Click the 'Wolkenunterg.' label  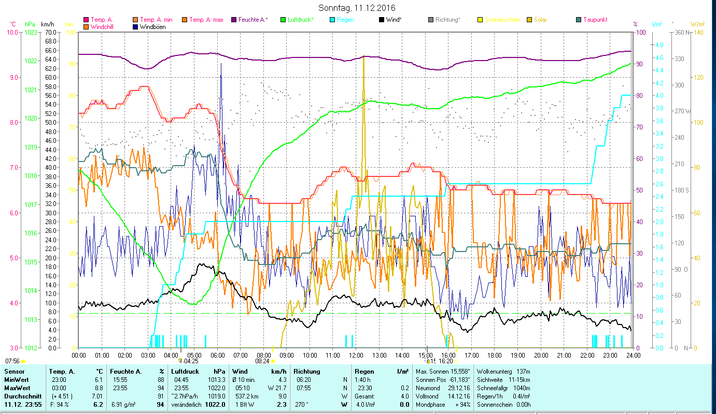point(495,372)
